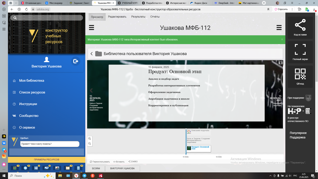Click the search magnifier in sidebar
Screen dimensions: 318x179
tap(15, 18)
